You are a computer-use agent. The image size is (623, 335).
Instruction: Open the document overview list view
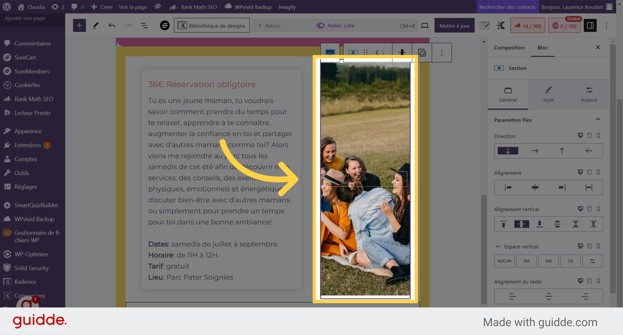point(144,25)
